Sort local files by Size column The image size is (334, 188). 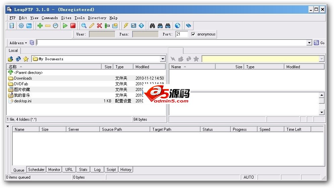click(107, 67)
